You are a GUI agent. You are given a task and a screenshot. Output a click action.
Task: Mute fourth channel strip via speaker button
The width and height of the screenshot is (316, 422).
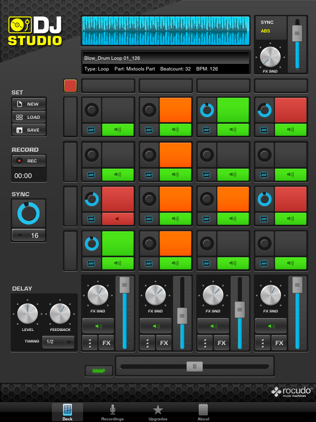click(x=271, y=326)
